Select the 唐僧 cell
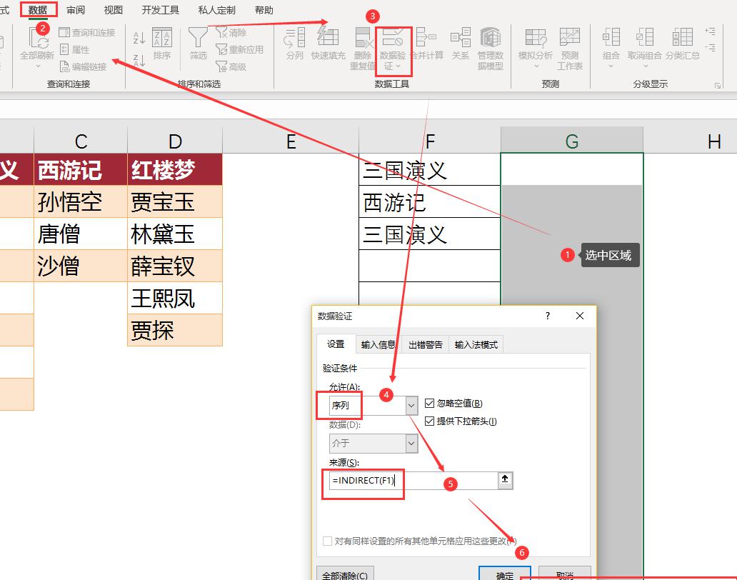The width and height of the screenshot is (737, 580). pyautogui.click(x=81, y=234)
